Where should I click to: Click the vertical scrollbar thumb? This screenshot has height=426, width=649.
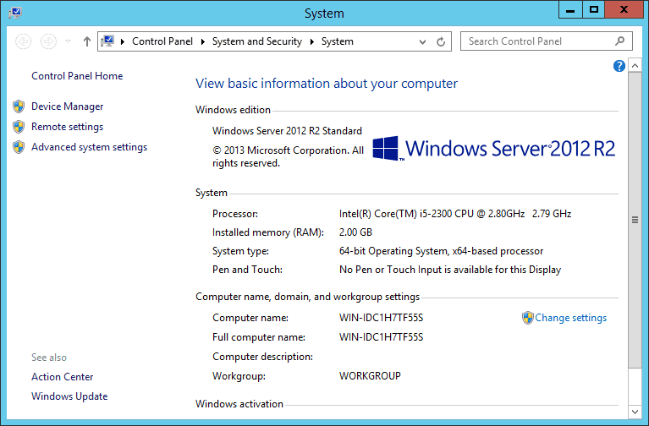point(635,220)
